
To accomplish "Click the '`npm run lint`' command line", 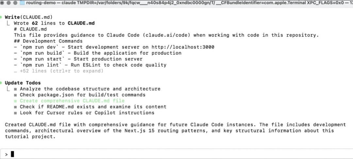I will pyautogui.click(x=90, y=65).
